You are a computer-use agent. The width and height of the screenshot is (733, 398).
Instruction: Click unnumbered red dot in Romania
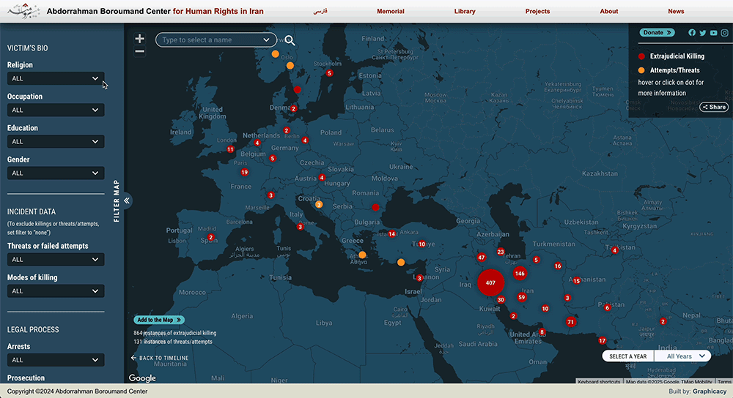coord(375,207)
